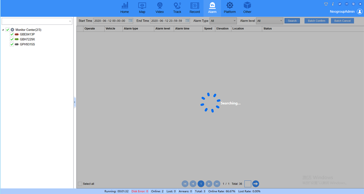Click the green vehicle icon for GBH7229X
Viewport: 364px width, 194px height.
point(17,39)
